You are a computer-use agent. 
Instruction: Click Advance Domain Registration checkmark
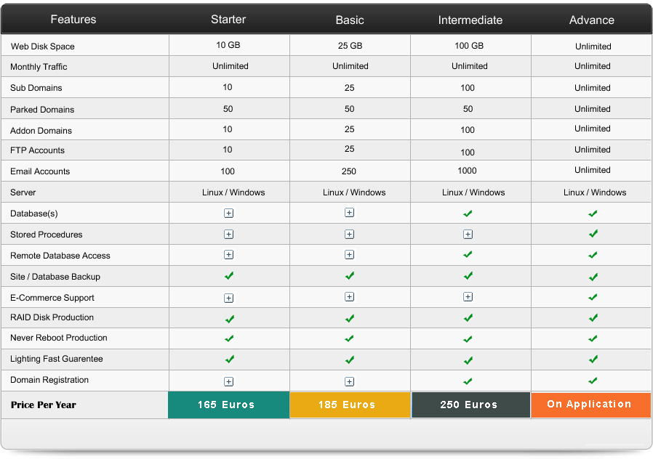click(x=593, y=381)
